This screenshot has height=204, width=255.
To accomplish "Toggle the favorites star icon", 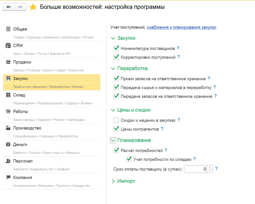I will 33,7.
